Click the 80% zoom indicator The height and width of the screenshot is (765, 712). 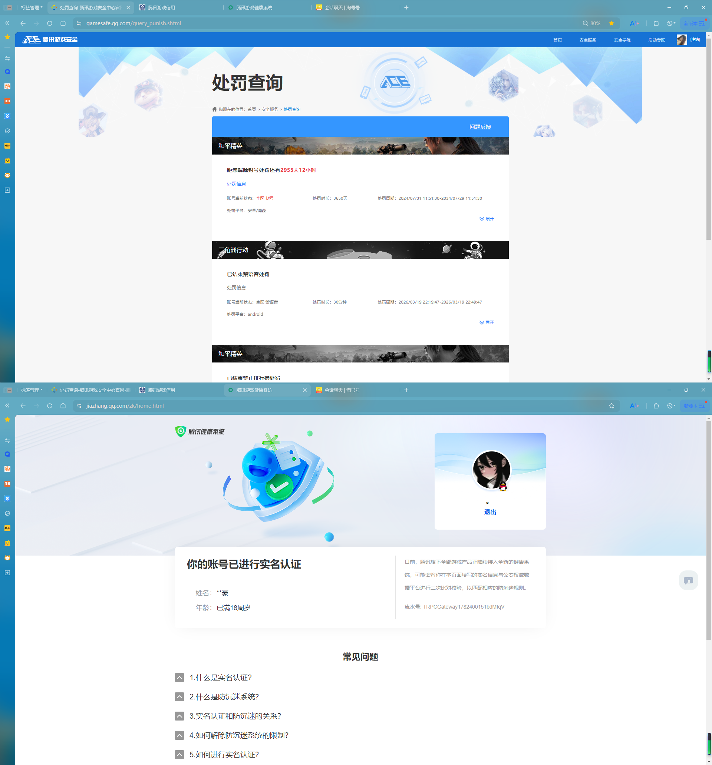pyautogui.click(x=591, y=23)
